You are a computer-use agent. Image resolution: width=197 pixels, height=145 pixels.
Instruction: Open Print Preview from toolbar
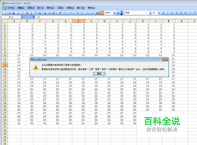[31, 13]
